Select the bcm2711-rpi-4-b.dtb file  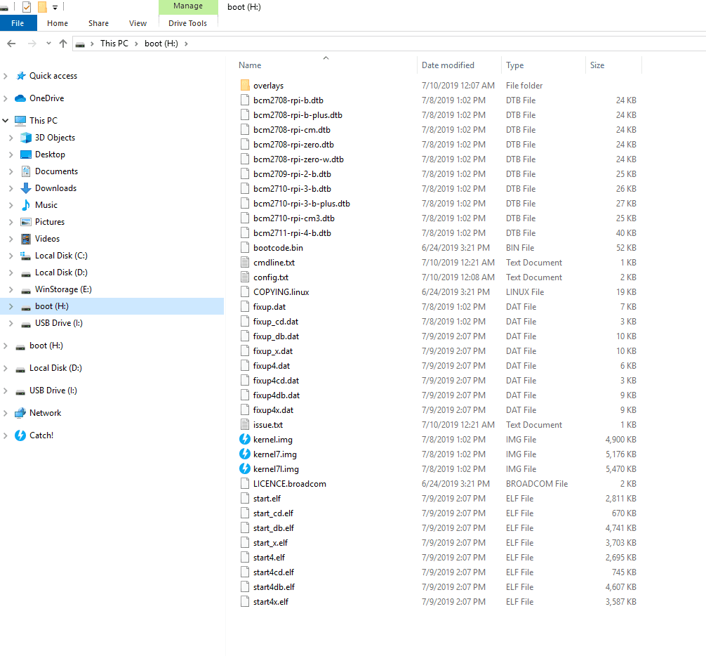[x=292, y=233]
